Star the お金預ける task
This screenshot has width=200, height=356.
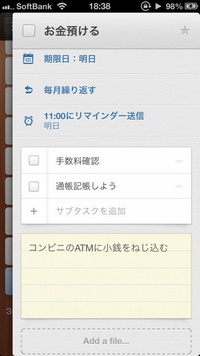(x=185, y=31)
